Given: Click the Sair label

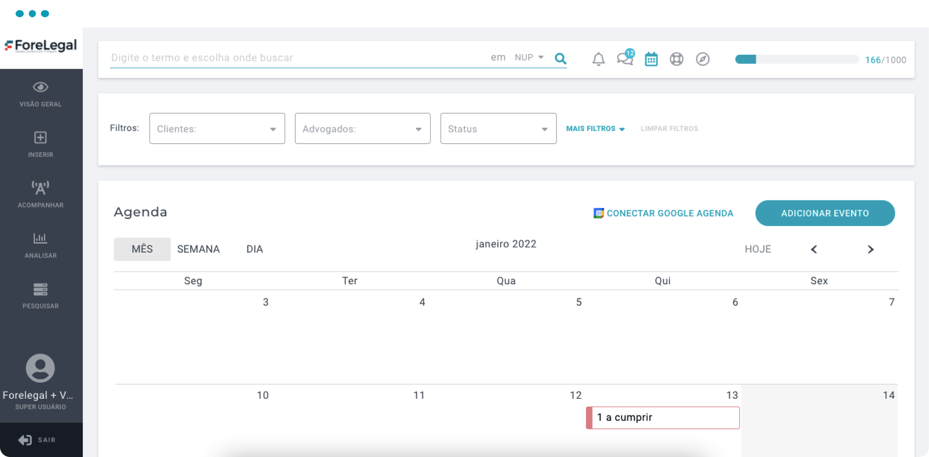Looking at the screenshot, I should click(x=47, y=440).
